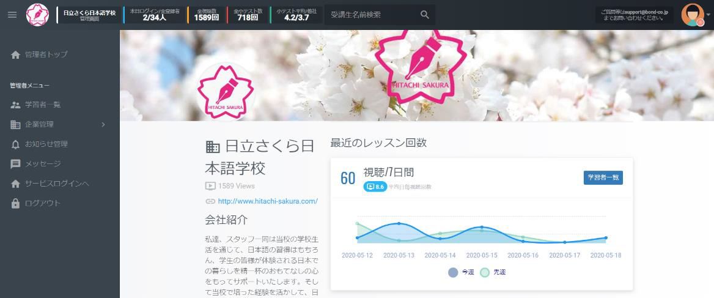Open the hamburger menu icon
The width and height of the screenshot is (714, 298).
pyautogui.click(x=12, y=15)
